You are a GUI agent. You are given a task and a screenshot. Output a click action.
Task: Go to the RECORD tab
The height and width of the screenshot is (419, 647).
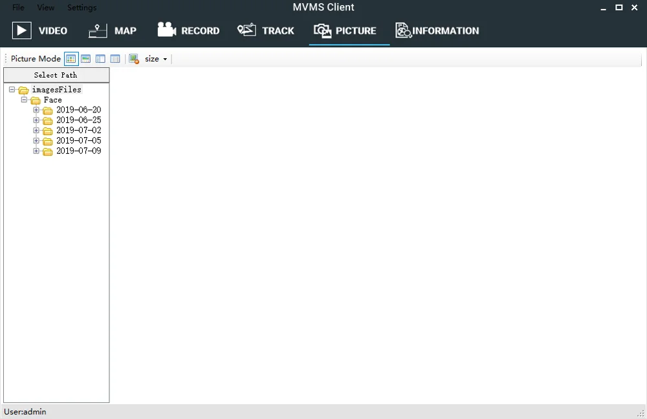click(188, 31)
